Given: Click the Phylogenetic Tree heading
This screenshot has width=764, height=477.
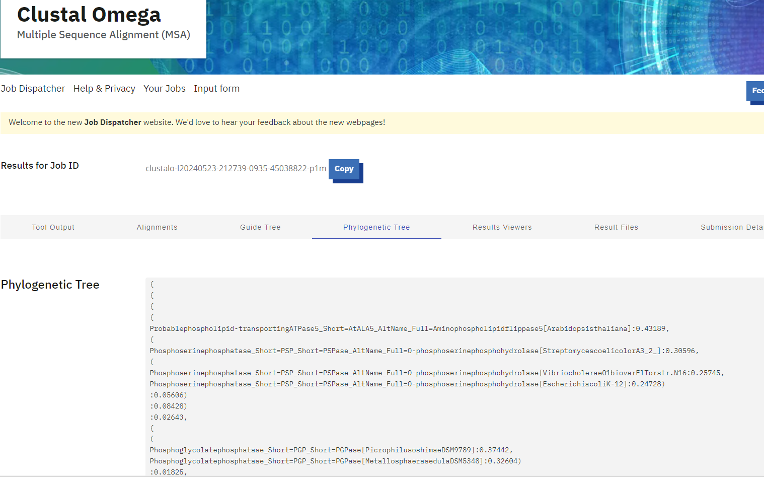Looking at the screenshot, I should [x=50, y=285].
